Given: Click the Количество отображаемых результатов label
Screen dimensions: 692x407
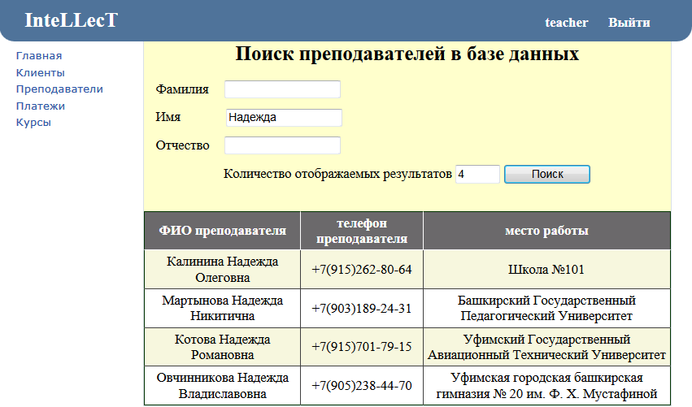Looking at the screenshot, I should click(x=337, y=174).
